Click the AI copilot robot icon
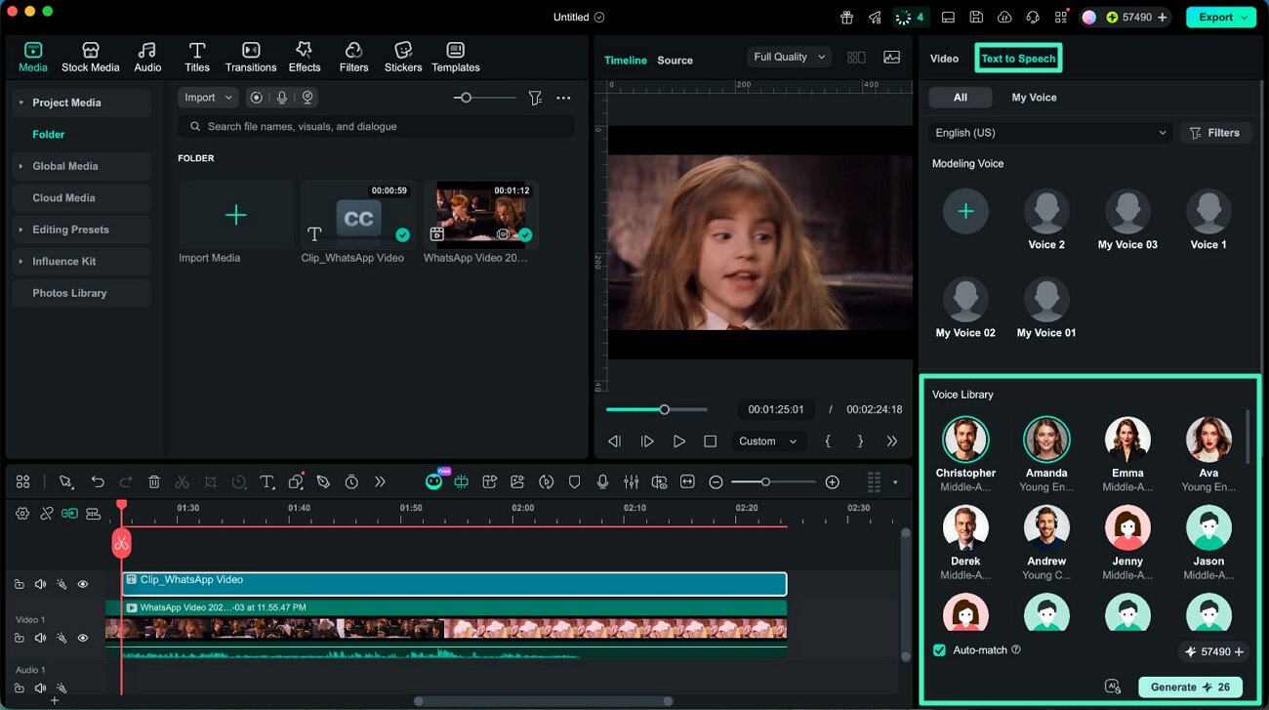Viewport: 1269px width, 710px height. click(433, 481)
